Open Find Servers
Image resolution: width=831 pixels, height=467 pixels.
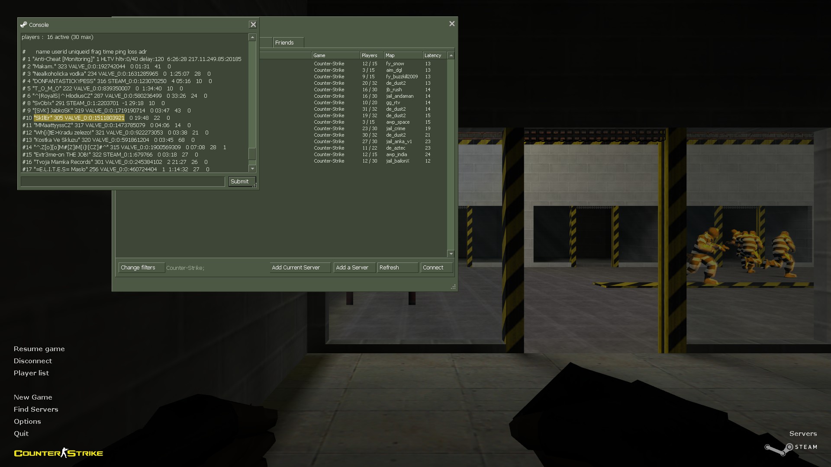35,409
